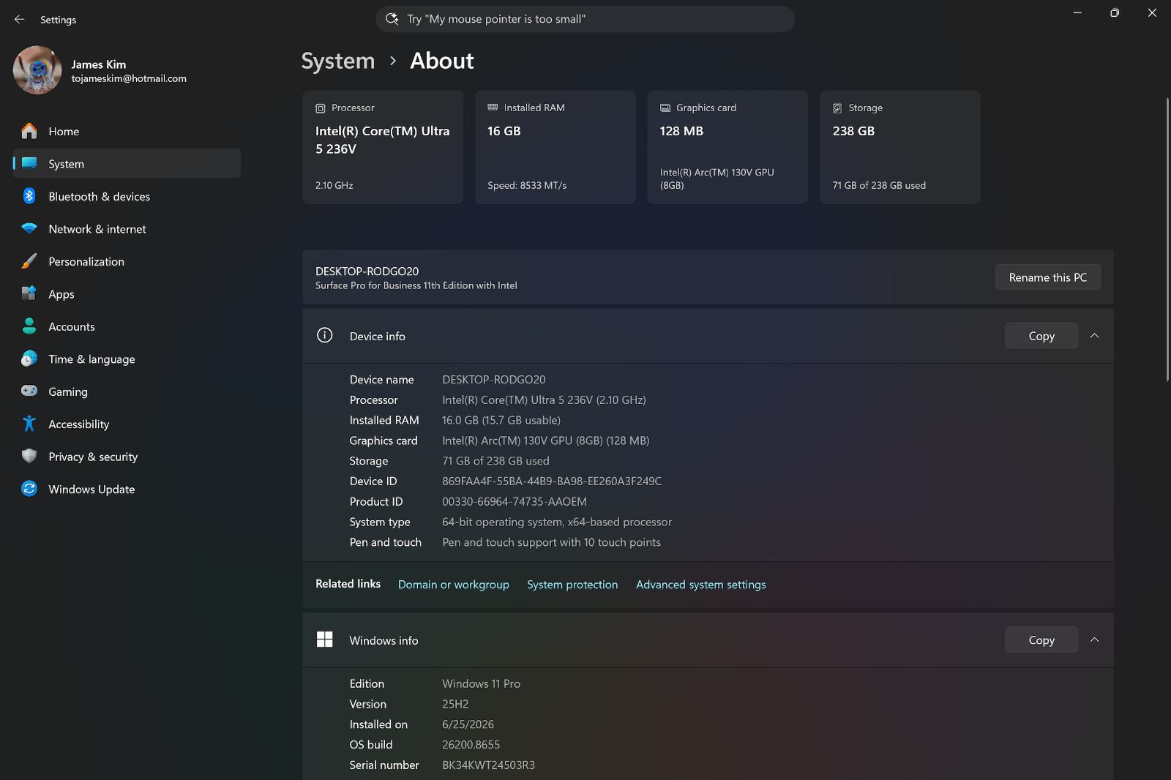Open Apps settings from the sidebar
The width and height of the screenshot is (1171, 780).
point(127,294)
